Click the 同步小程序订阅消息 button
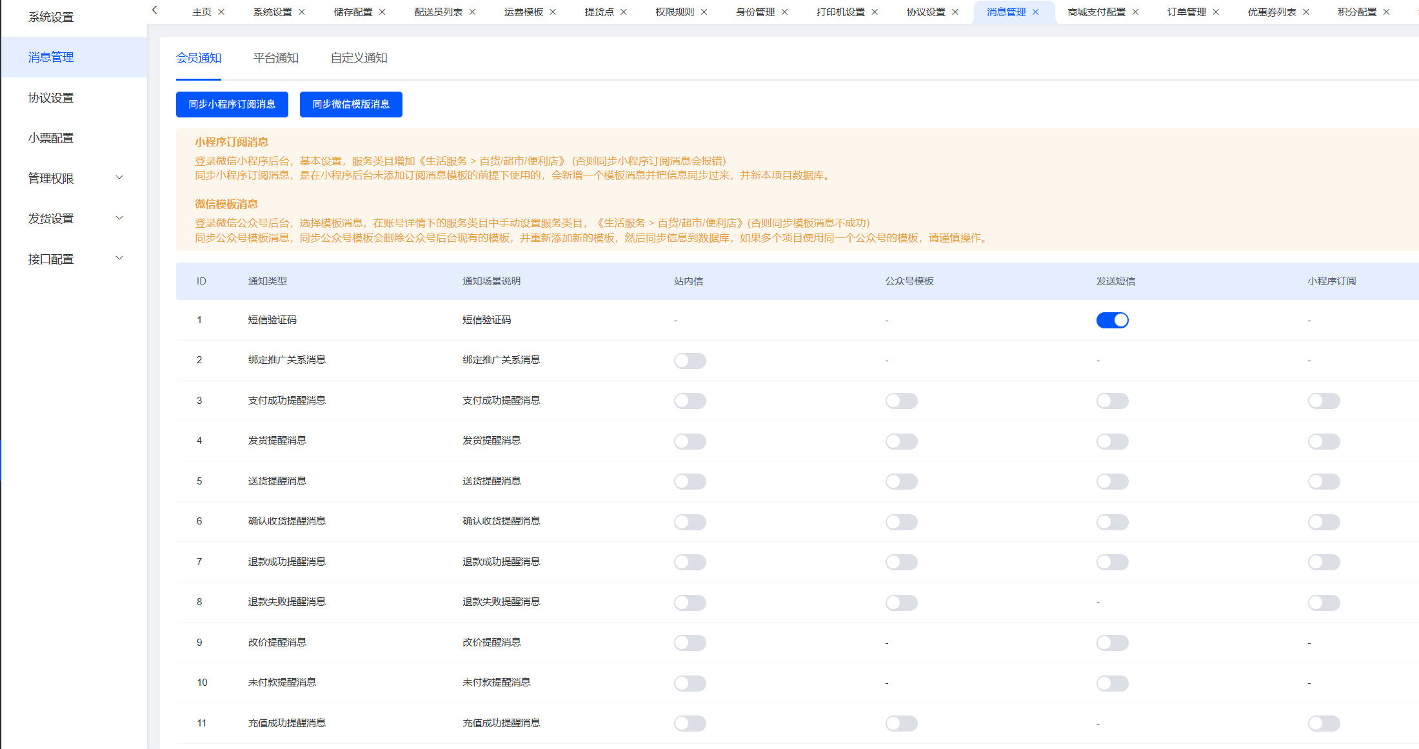Viewport: 1419px width, 749px height. [232, 105]
